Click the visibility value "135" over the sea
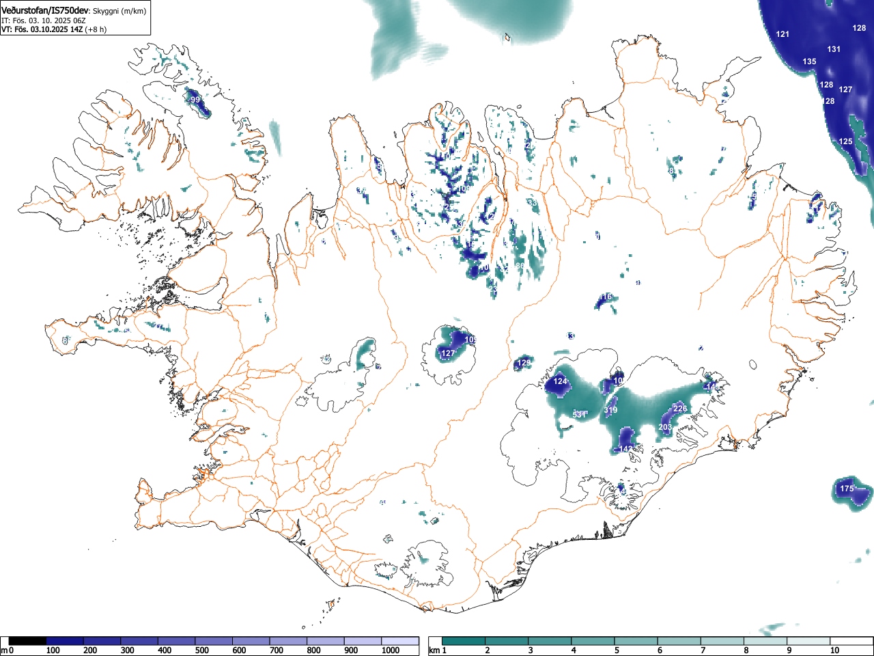This screenshot has height=656, width=874. click(809, 61)
